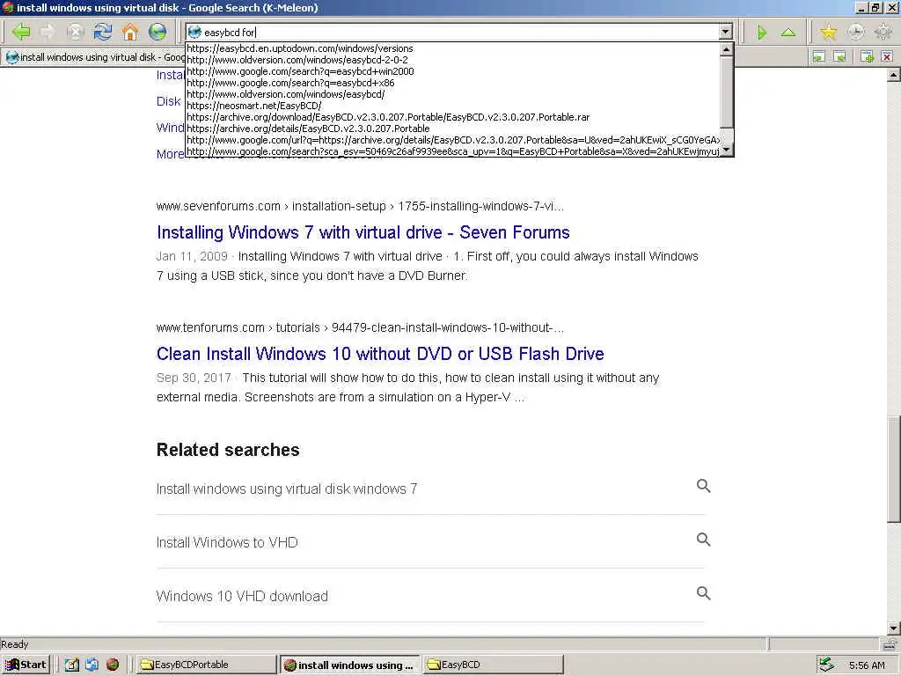The width and height of the screenshot is (901, 676).
Task: Click the greyed-out Forward arrow
Action: 48,32
